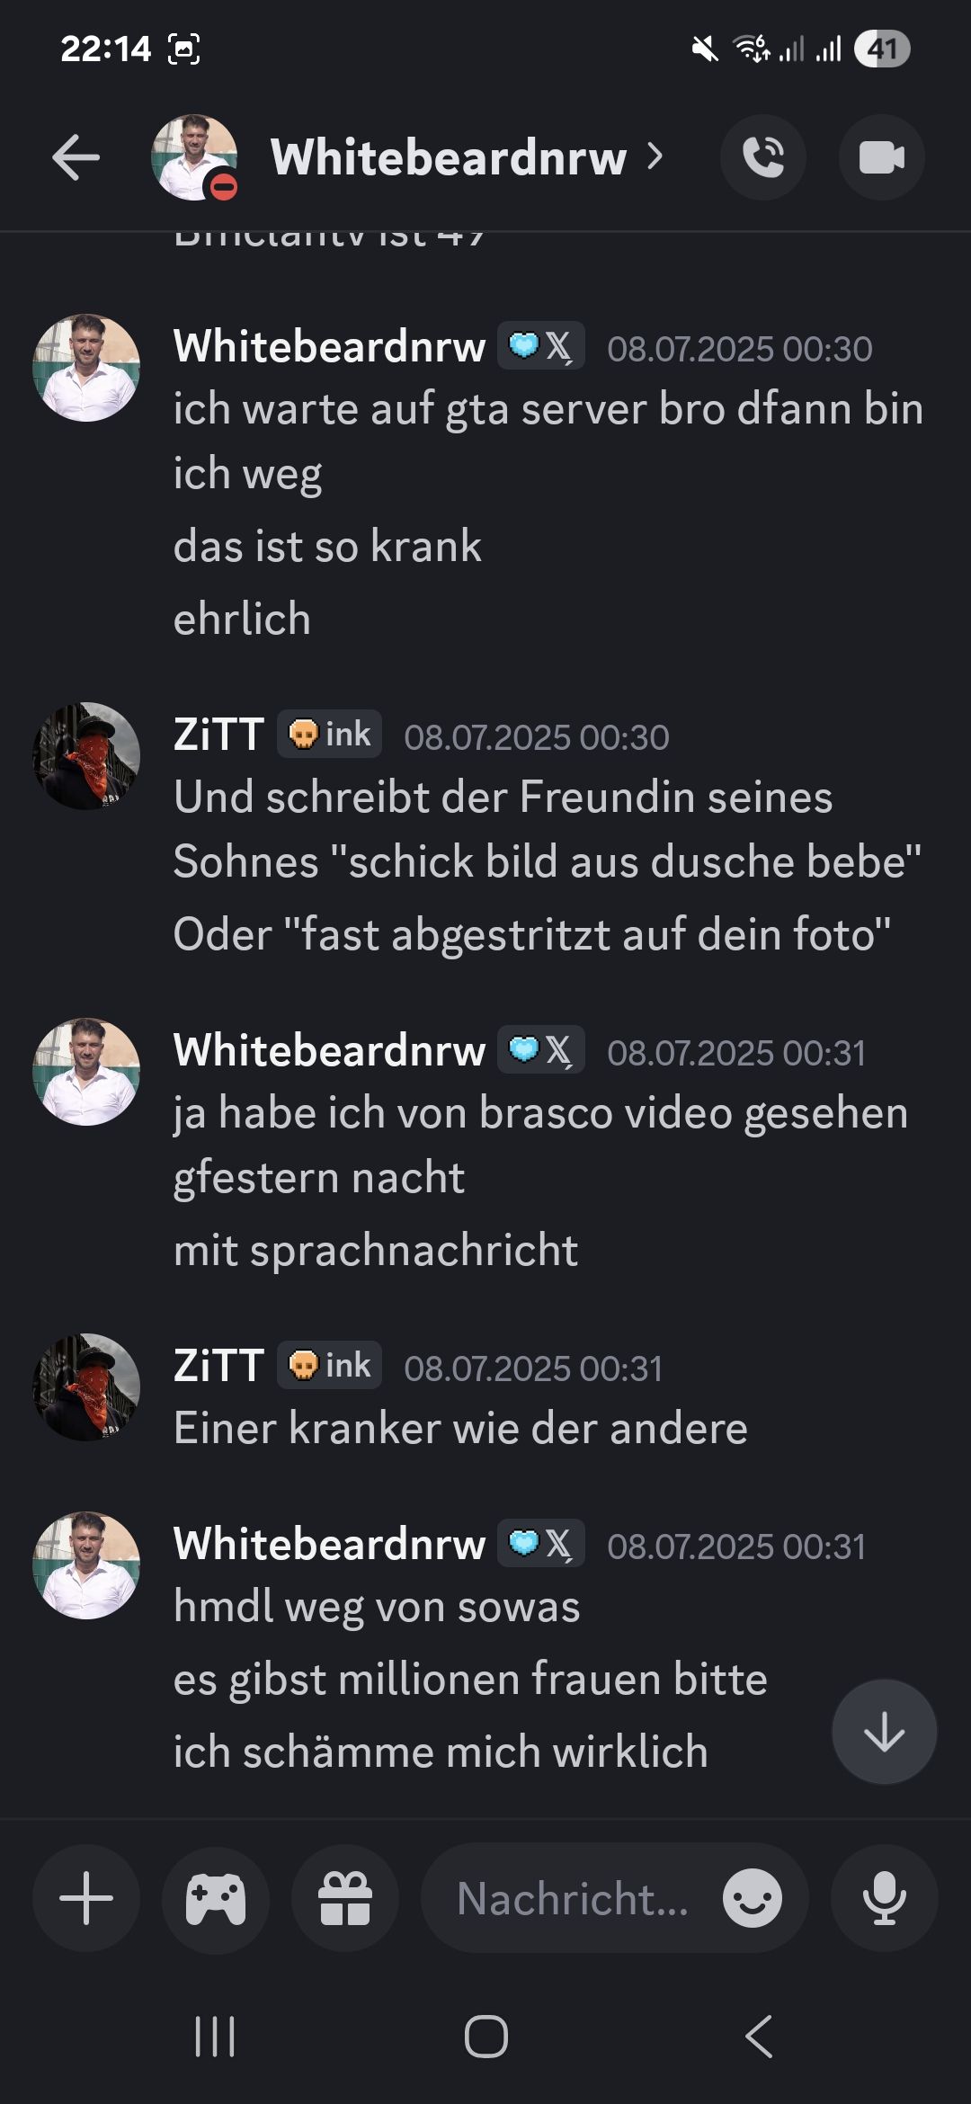Start a video call from header
Viewport: 971px width, 2104px height.
coord(882,158)
